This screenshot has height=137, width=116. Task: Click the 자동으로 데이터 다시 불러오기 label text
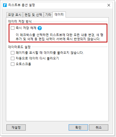pyautogui.click(x=37, y=58)
